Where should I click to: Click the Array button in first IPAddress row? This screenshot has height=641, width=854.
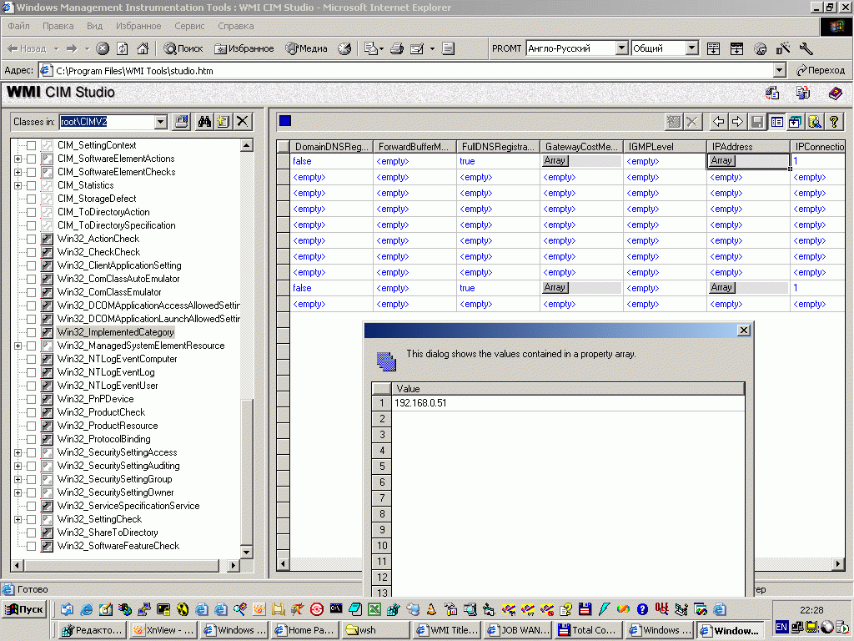tap(721, 161)
